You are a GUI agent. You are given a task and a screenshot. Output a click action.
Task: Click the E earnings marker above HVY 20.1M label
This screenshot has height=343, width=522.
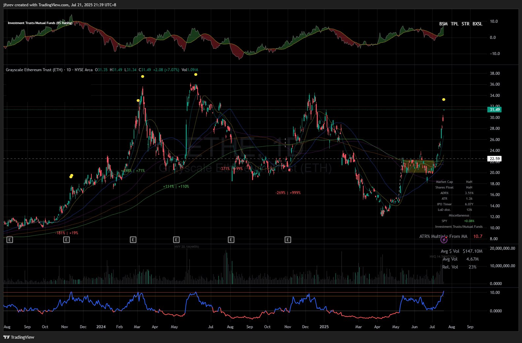(x=176, y=240)
